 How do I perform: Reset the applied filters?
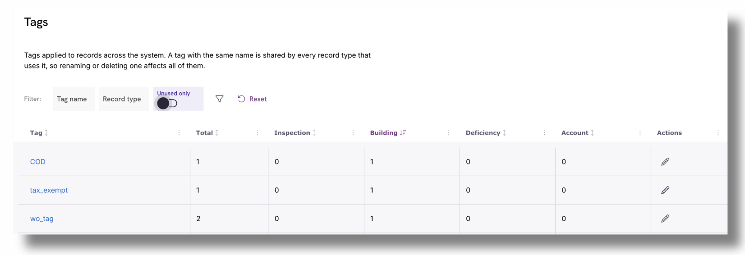tap(253, 99)
